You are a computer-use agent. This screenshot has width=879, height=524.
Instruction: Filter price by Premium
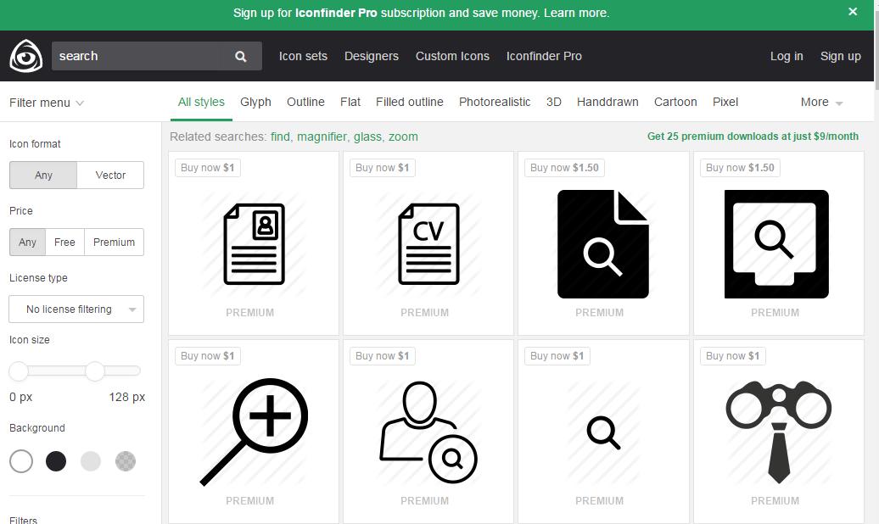(114, 242)
